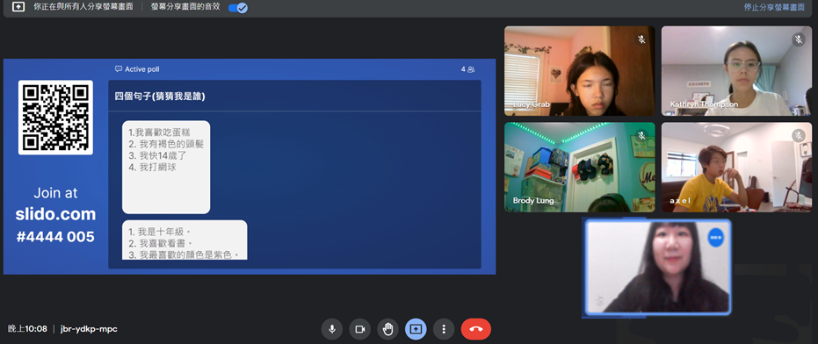Turn off camera with video button

[359, 329]
